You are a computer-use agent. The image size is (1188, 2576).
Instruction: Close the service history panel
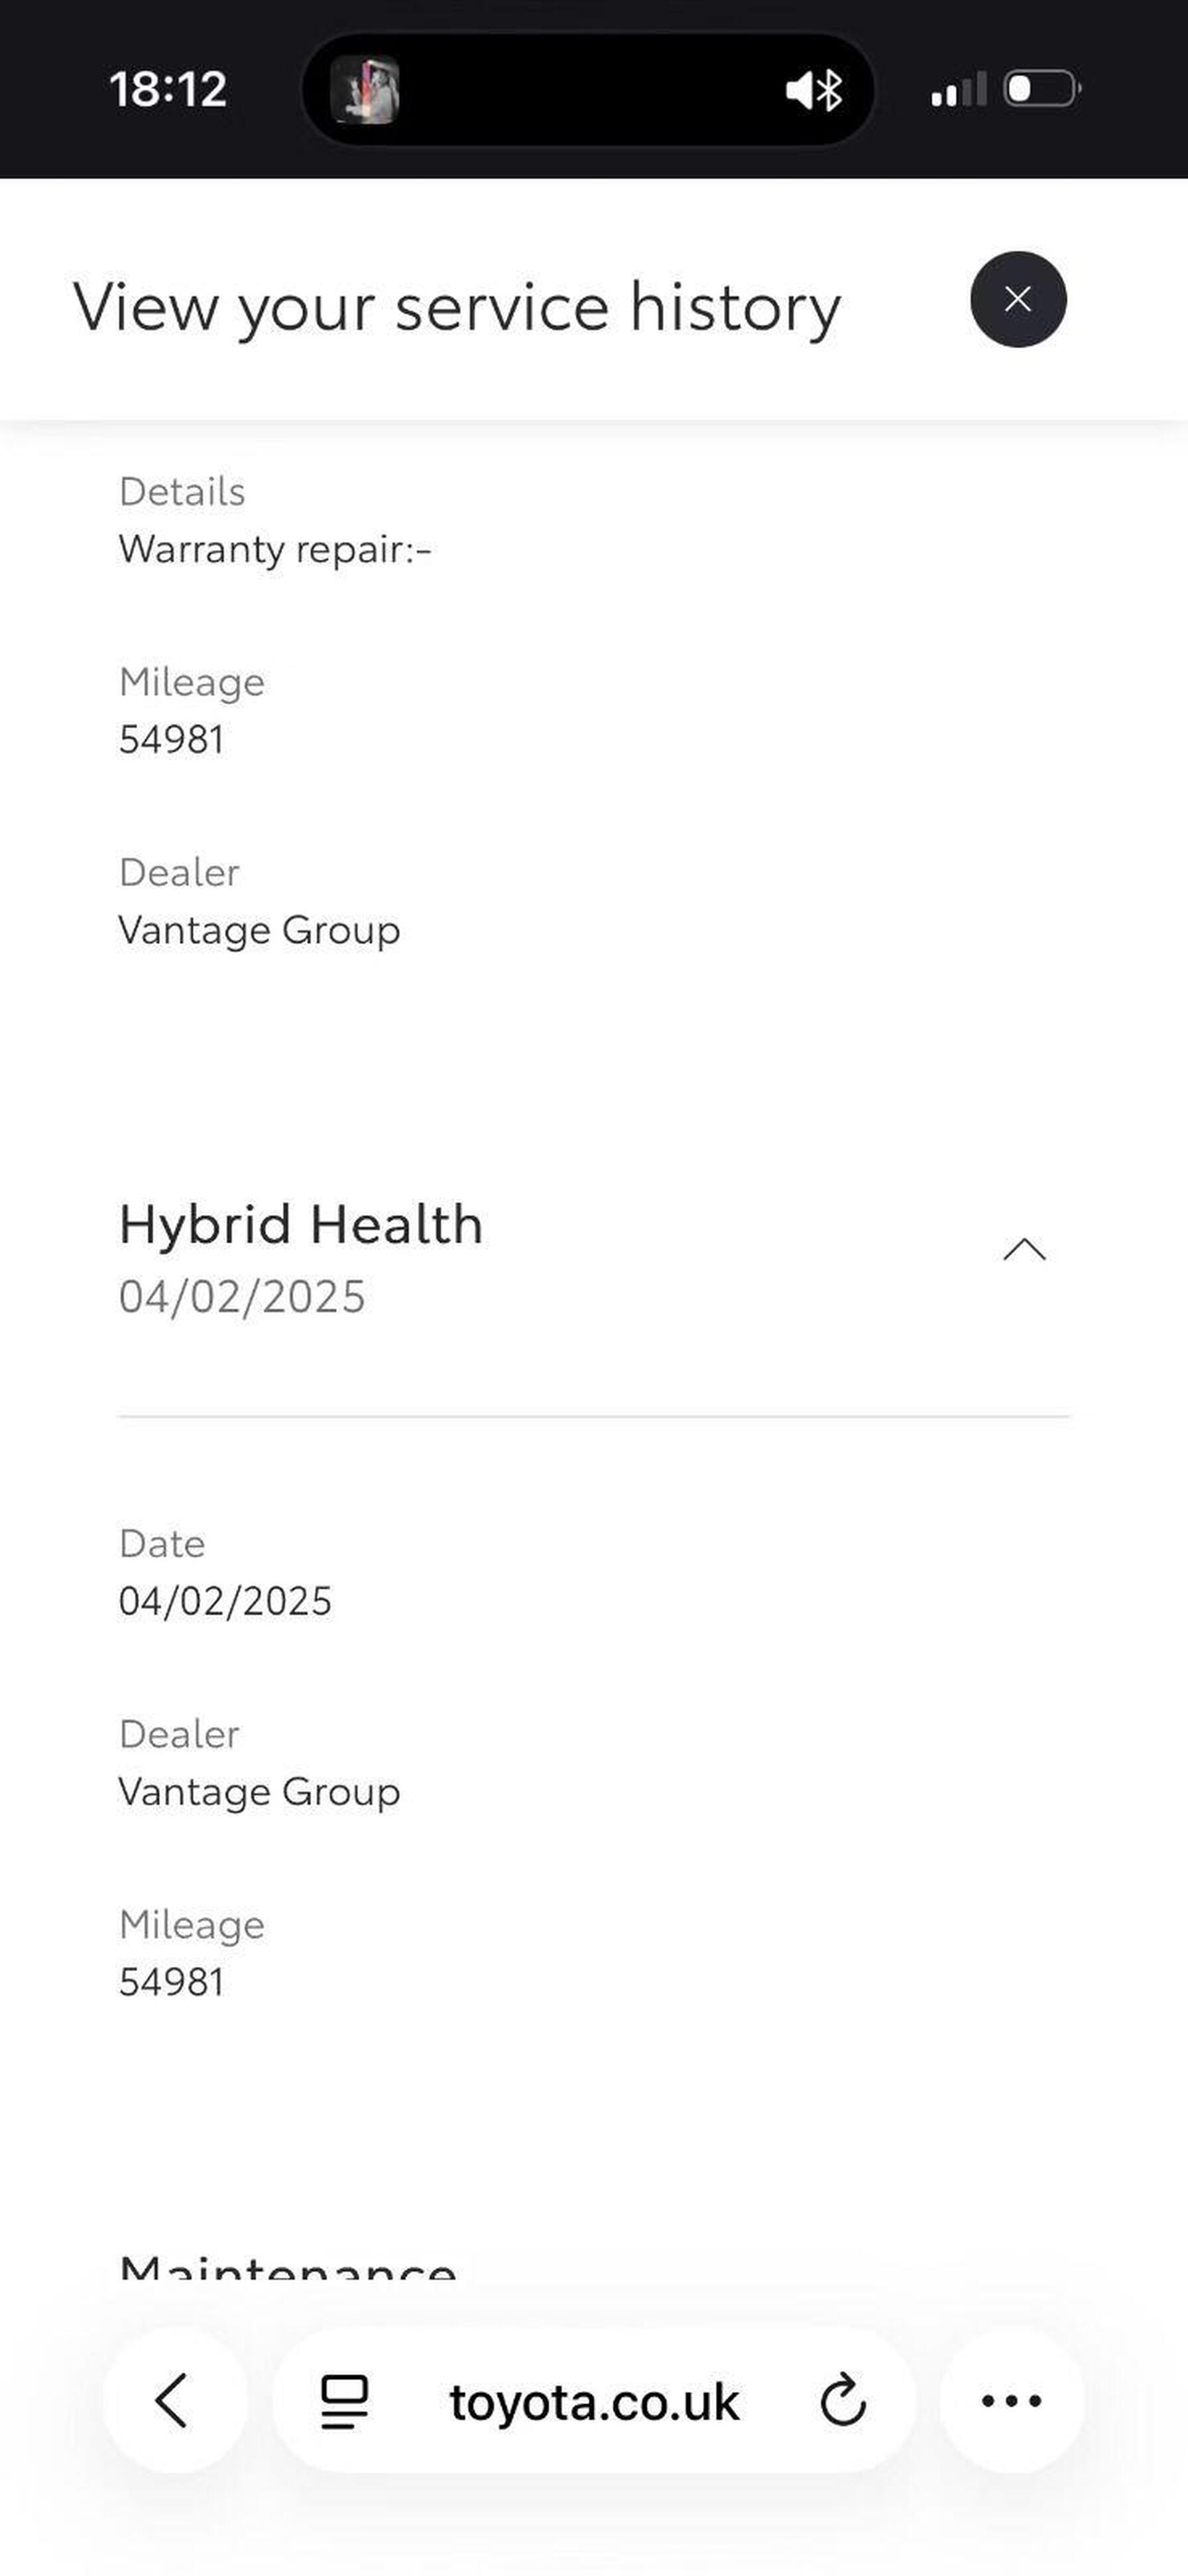click(1018, 299)
